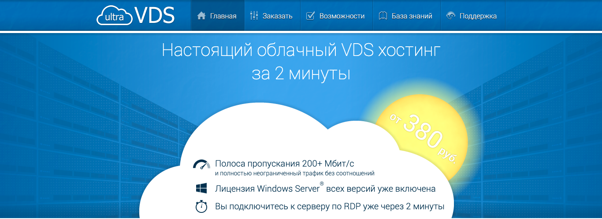Image resolution: width=602 pixels, height=219 pixels.
Task: Click the ultraVDS cloud logo
Action: tap(136, 15)
